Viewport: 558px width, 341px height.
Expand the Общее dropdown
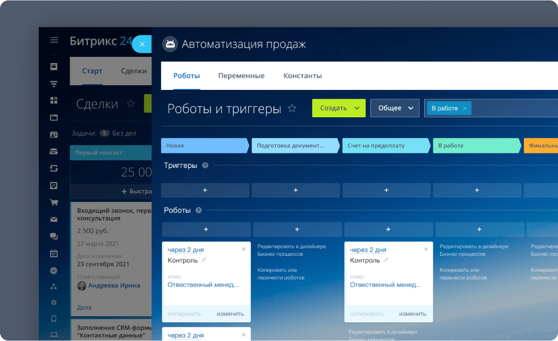click(395, 108)
